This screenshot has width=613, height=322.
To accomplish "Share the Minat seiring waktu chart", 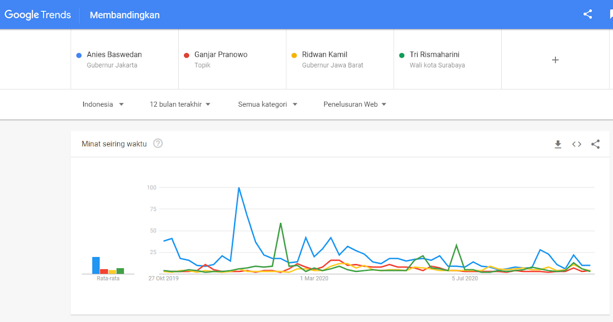I will [x=595, y=144].
